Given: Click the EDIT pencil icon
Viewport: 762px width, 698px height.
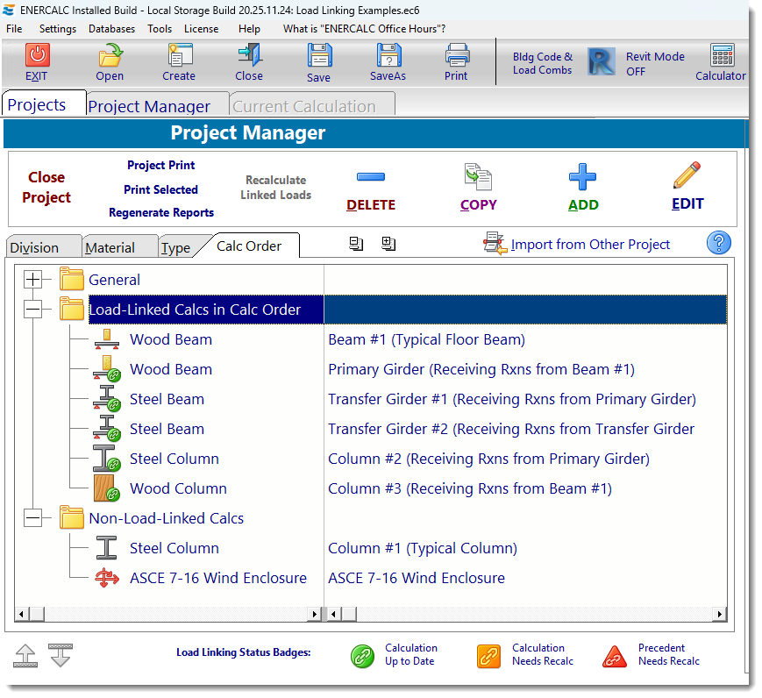Looking at the screenshot, I should [x=687, y=175].
